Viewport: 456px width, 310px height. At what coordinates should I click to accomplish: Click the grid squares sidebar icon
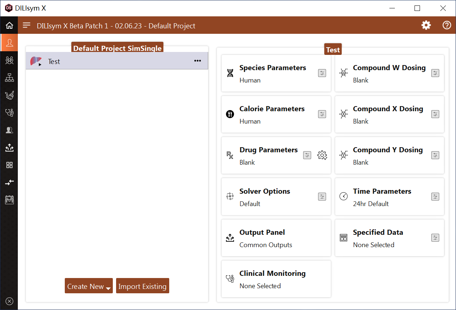pos(9,165)
